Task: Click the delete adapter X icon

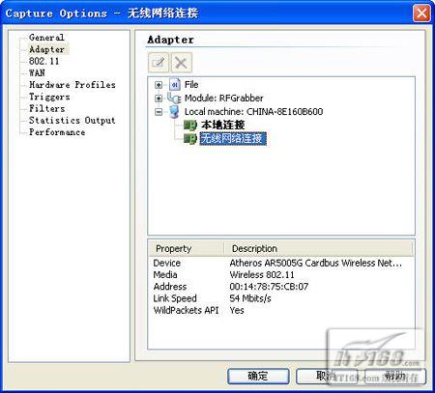Action: (182, 63)
